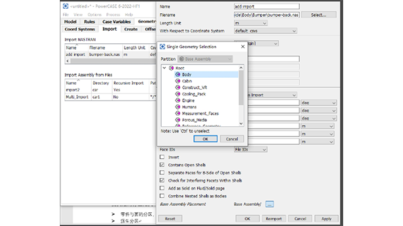The height and width of the screenshot is (226, 403).
Task: Select the 'add import' NASTRAN table row
Action: click(110, 55)
